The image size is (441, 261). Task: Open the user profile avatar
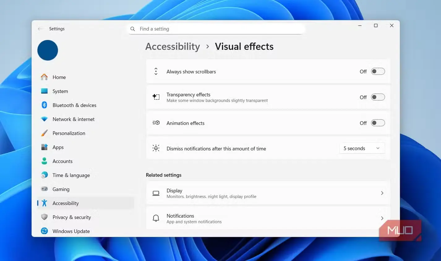click(x=48, y=50)
